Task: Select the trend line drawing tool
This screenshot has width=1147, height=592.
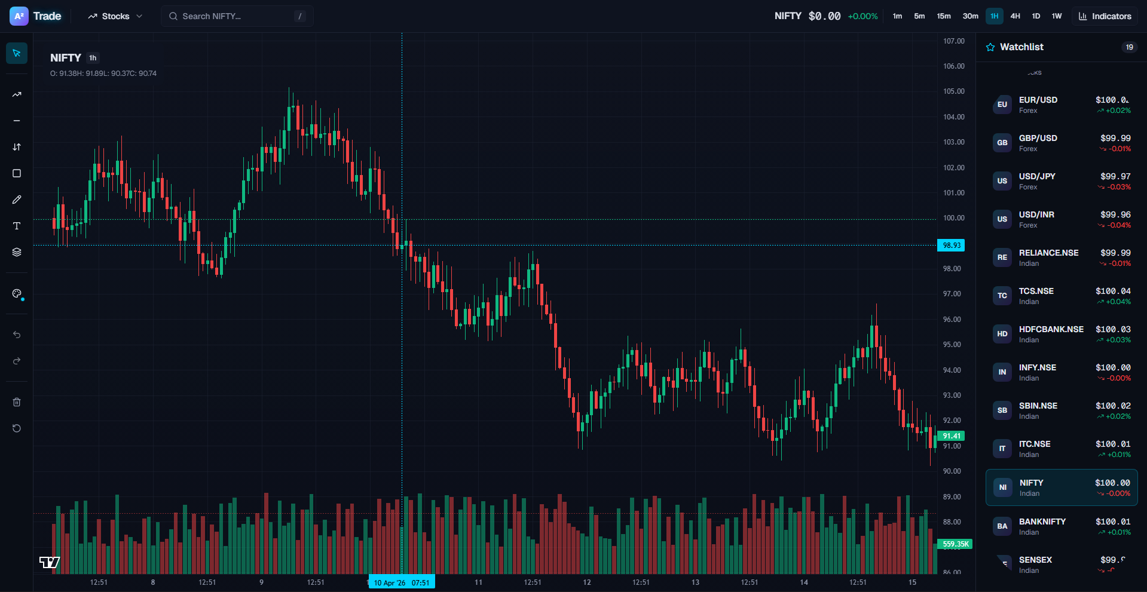Action: tap(17, 94)
